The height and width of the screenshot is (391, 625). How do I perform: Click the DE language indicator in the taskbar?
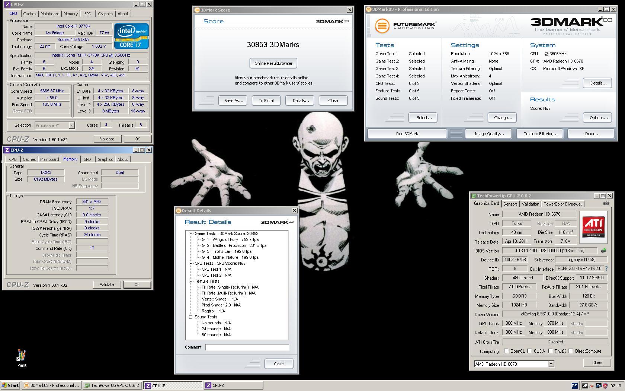click(x=574, y=386)
